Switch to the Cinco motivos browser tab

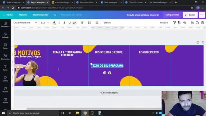point(62,2)
